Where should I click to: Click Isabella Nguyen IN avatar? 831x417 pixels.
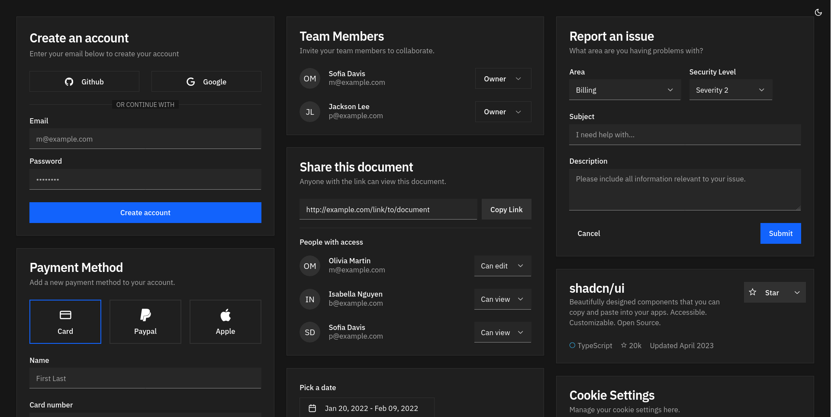coord(310,299)
